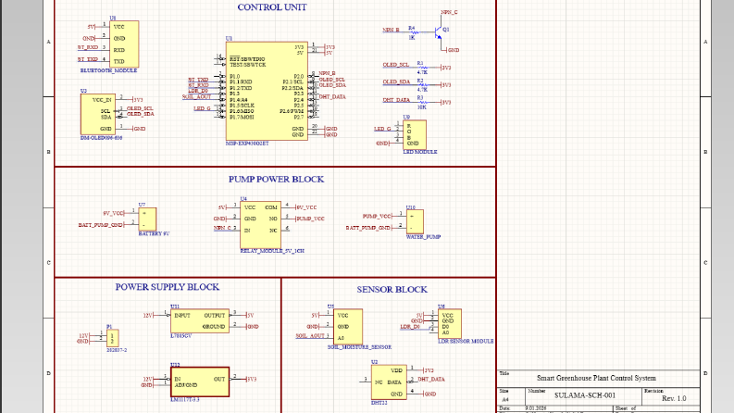Click the SENSOR BLOCK title
The image size is (734, 413).
392,290
